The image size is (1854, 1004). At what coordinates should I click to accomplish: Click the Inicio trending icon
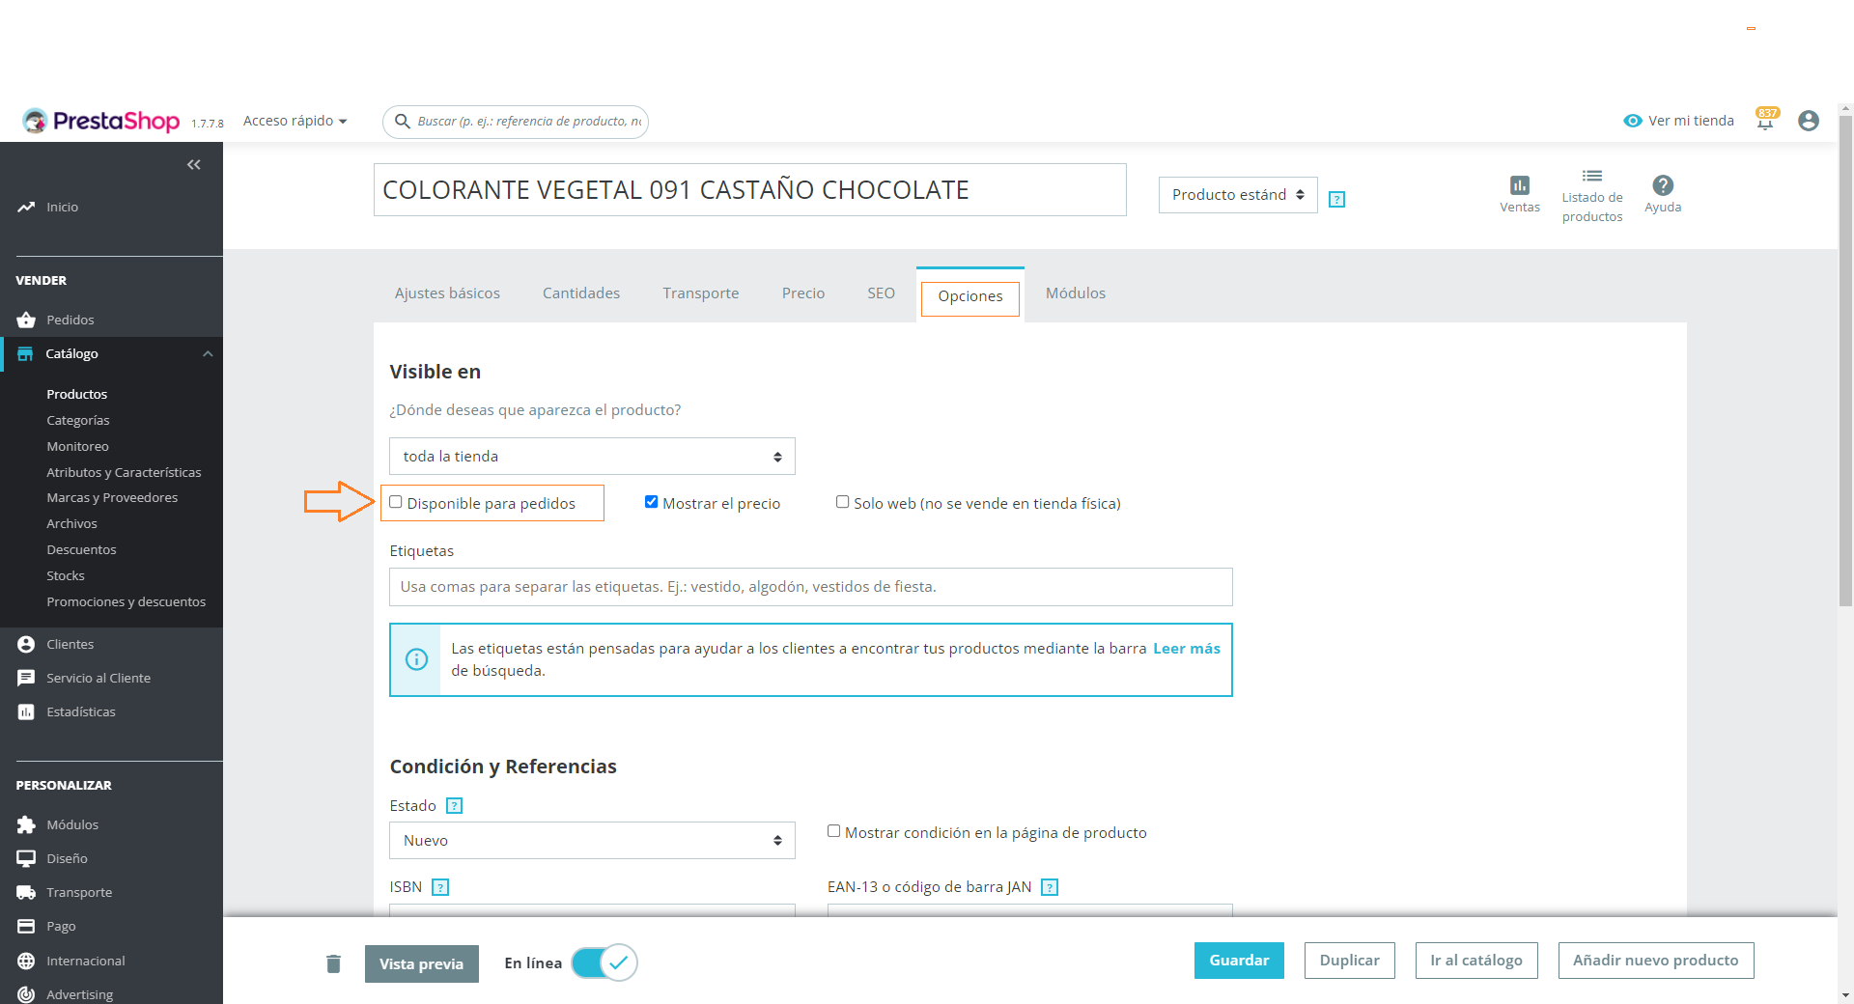pyautogui.click(x=26, y=207)
